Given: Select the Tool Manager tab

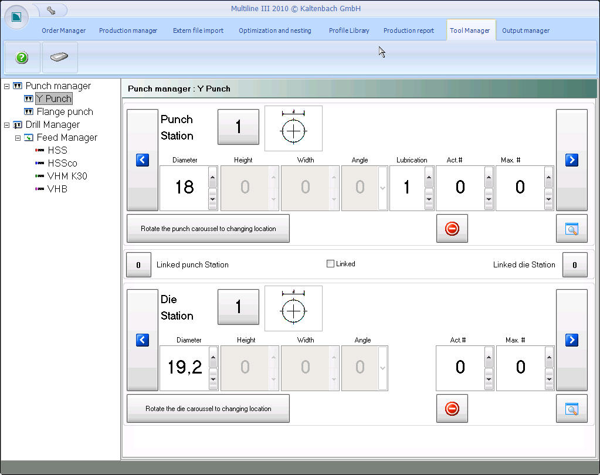Looking at the screenshot, I should tap(470, 30).
